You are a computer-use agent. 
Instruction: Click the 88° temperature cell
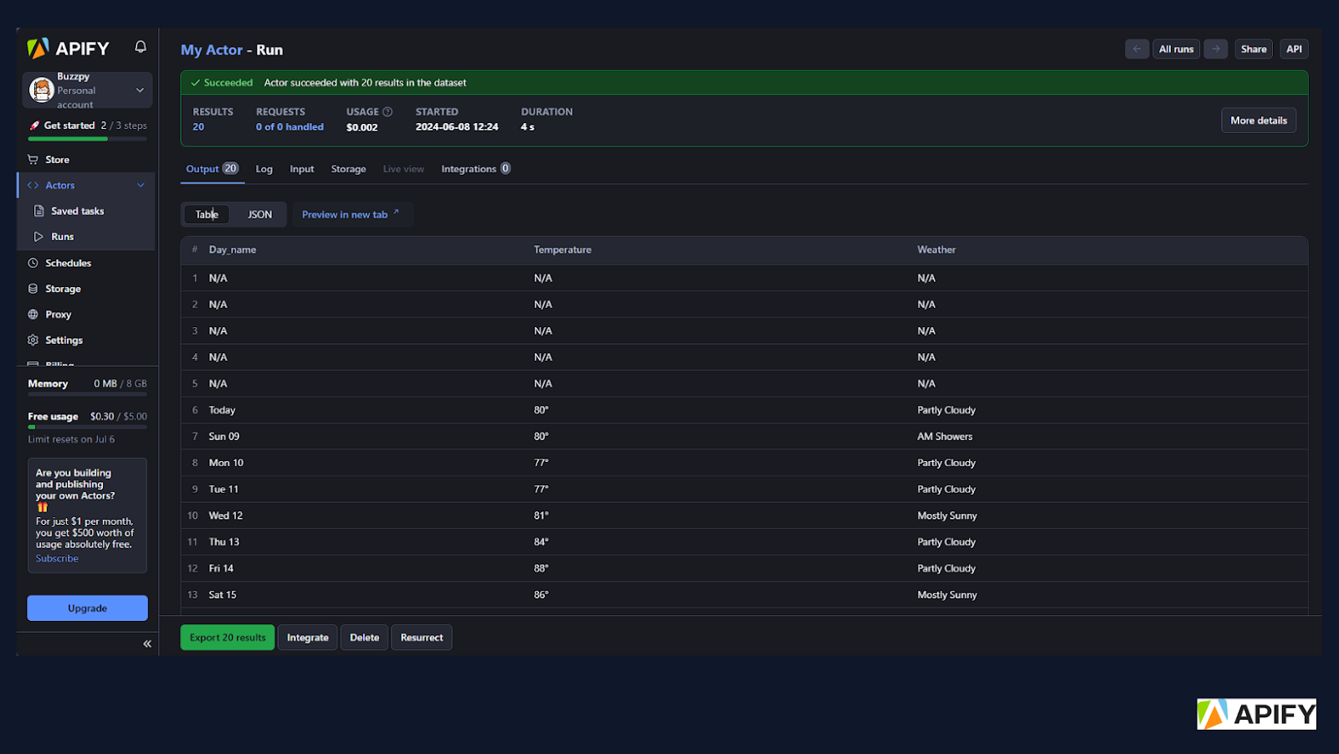coord(541,568)
